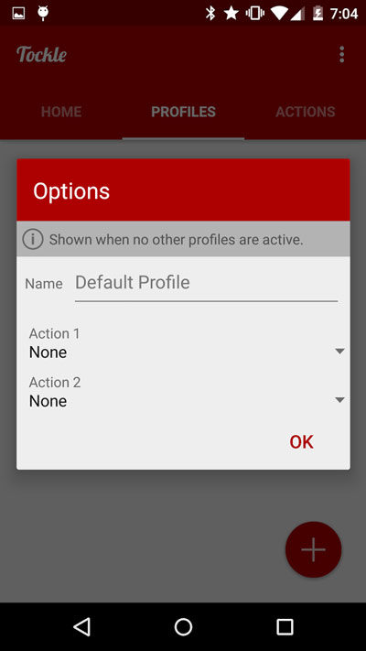Viewport: 366px width, 651px height.
Task: Tap the round plus add button
Action: (313, 549)
